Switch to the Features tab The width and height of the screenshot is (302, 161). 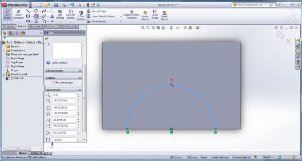click(8, 27)
